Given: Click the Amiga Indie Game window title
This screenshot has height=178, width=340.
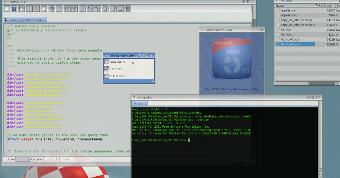Looking at the screenshot, I should point(122,56).
